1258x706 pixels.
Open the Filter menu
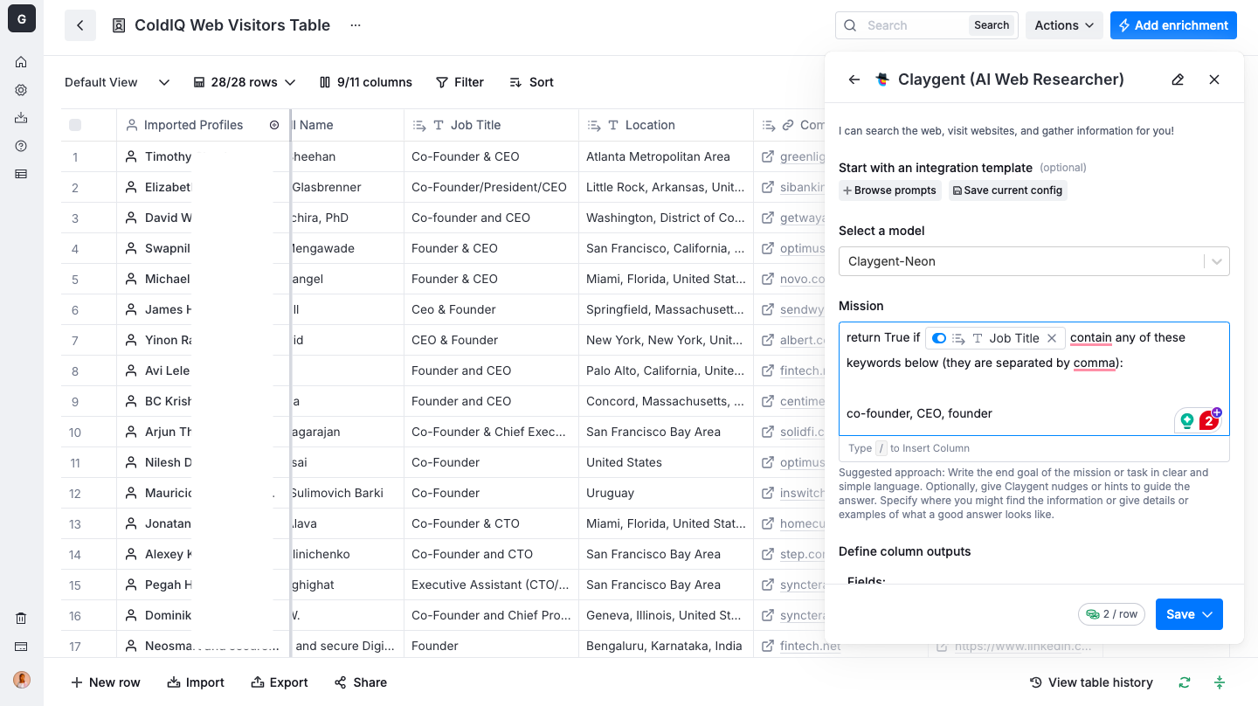point(460,82)
